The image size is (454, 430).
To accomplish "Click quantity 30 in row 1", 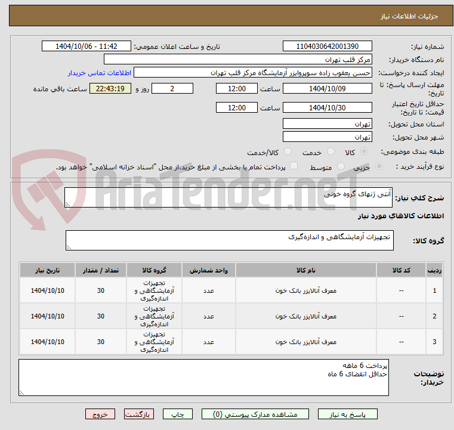I will 100,290.
